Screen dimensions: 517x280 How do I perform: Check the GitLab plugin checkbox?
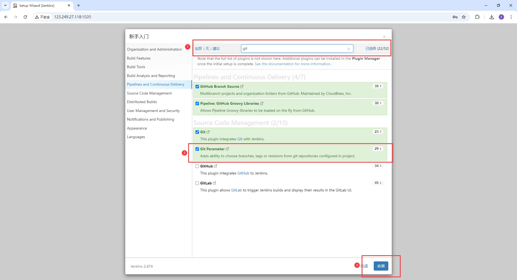(x=197, y=183)
